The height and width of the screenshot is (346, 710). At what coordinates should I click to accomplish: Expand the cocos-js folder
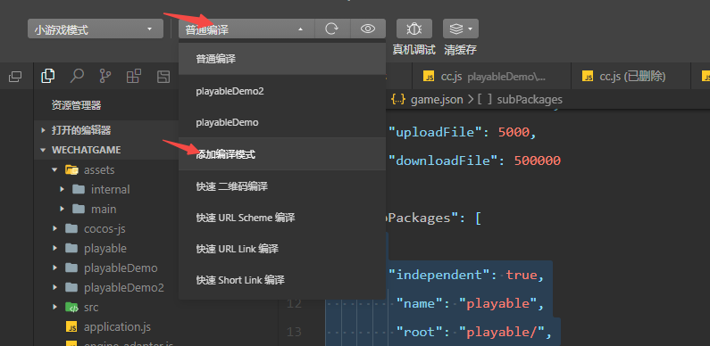click(x=54, y=228)
